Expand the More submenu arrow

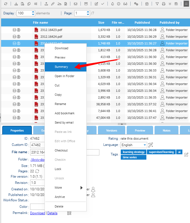[x=81, y=188]
